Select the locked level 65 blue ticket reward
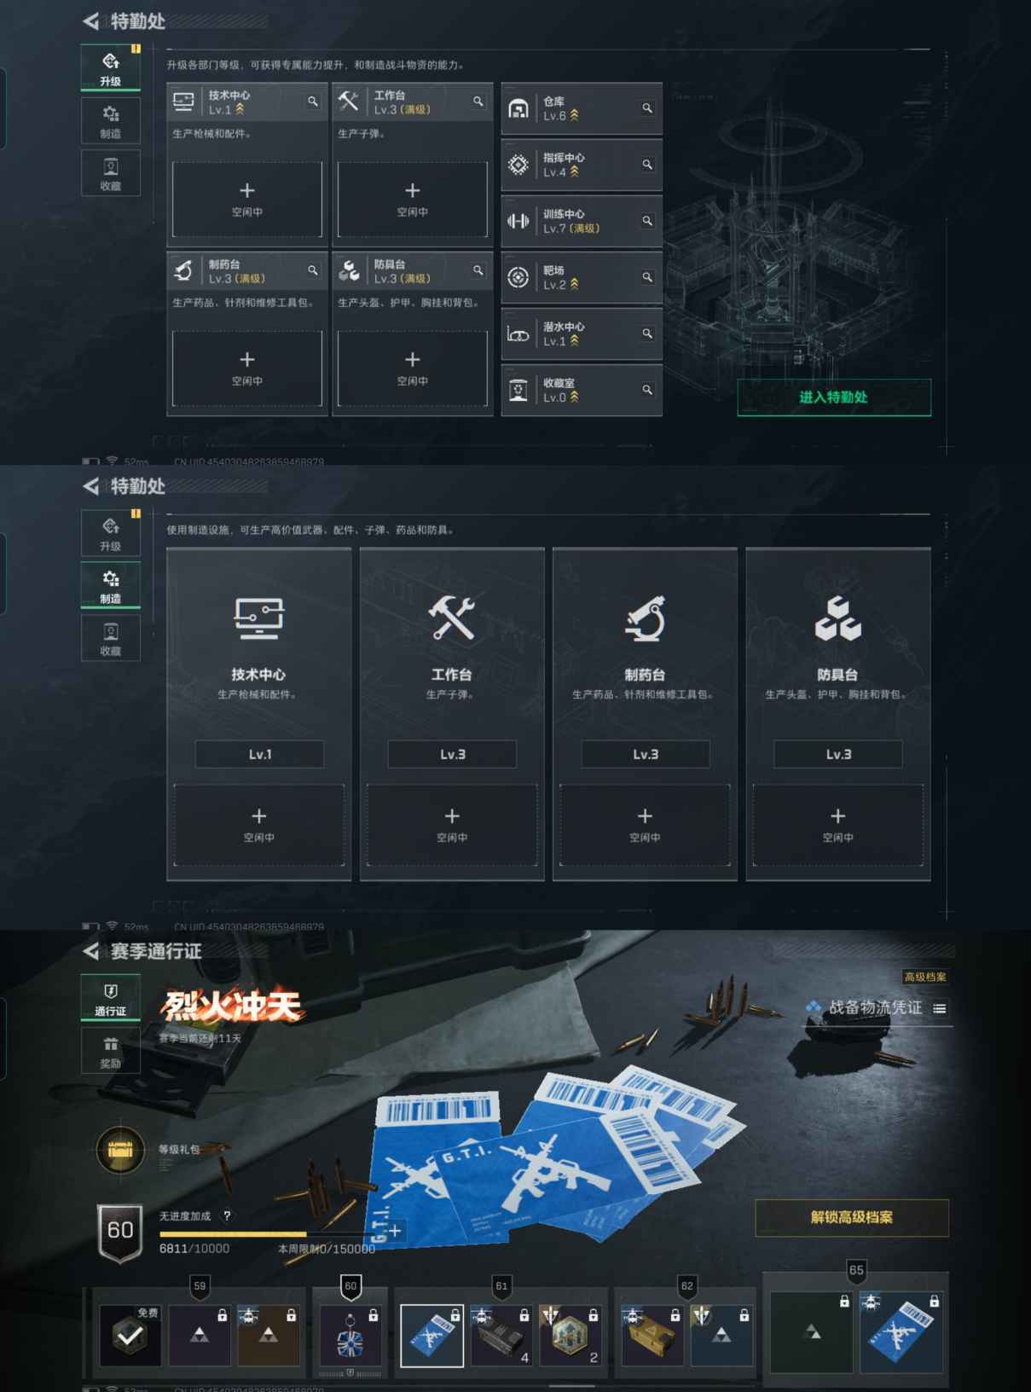The width and height of the screenshot is (1031, 1392). (902, 1333)
